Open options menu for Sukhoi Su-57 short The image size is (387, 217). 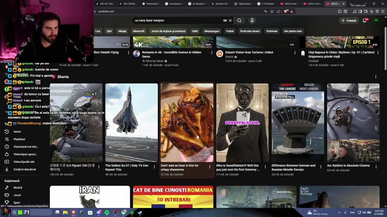point(154,167)
